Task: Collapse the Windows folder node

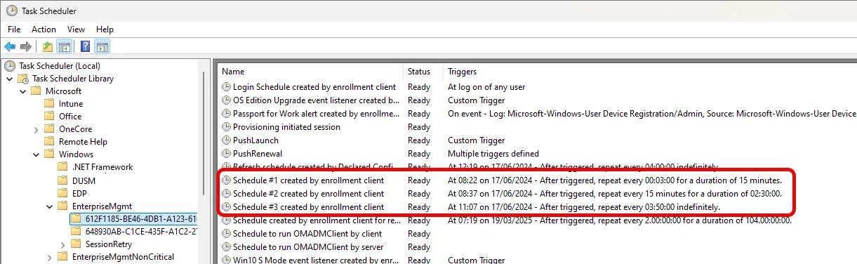Action: click(x=36, y=154)
